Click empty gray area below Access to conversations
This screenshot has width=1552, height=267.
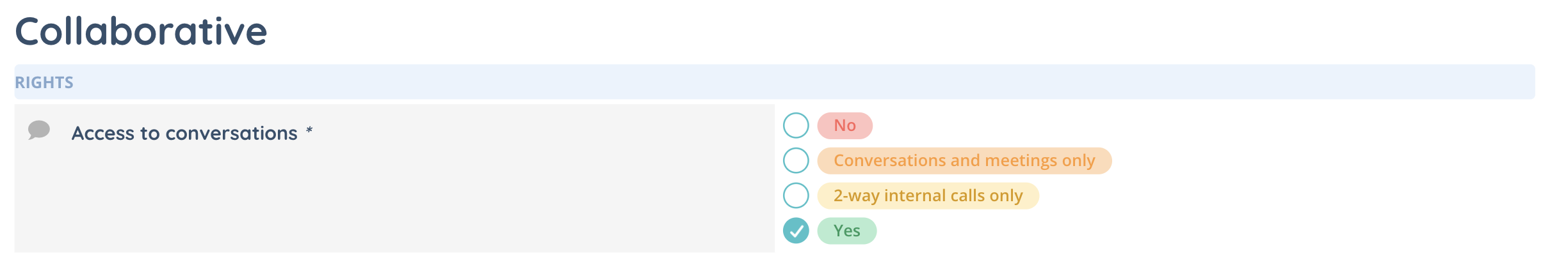click(x=384, y=204)
